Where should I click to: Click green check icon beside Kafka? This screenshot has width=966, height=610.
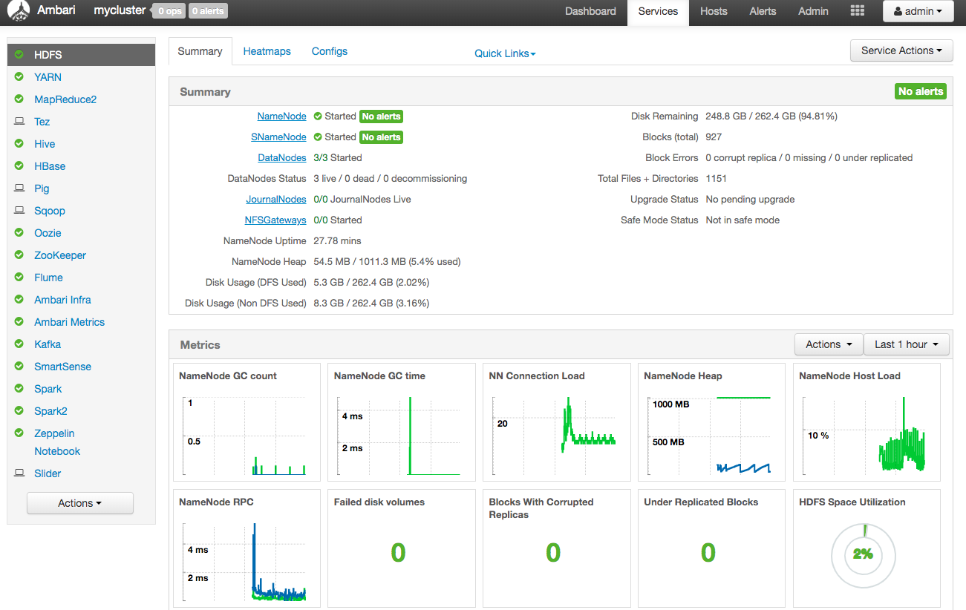tap(19, 344)
